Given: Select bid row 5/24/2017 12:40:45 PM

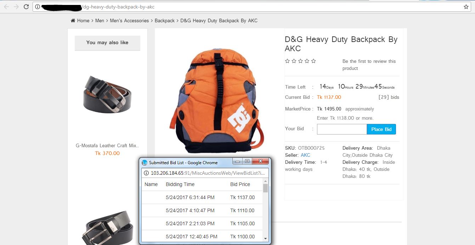Looking at the screenshot, I should (x=202, y=236).
